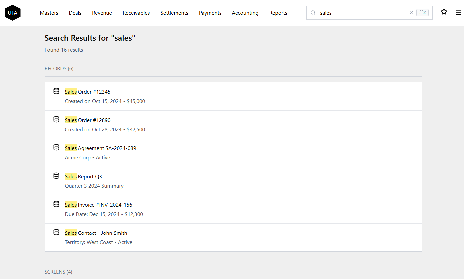Open Sales Invoice #INV-2024-156

[x=98, y=205]
